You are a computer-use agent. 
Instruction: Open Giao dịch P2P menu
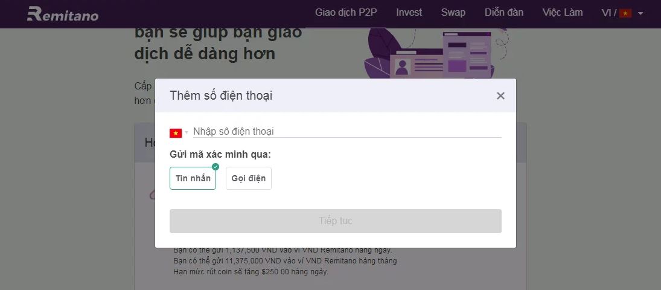point(346,13)
